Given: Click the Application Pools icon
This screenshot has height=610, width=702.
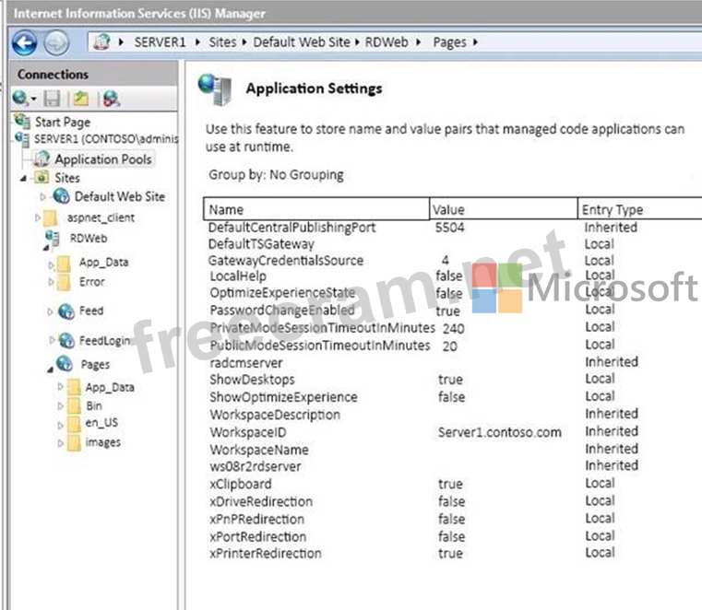Looking at the screenshot, I should coord(42,158).
